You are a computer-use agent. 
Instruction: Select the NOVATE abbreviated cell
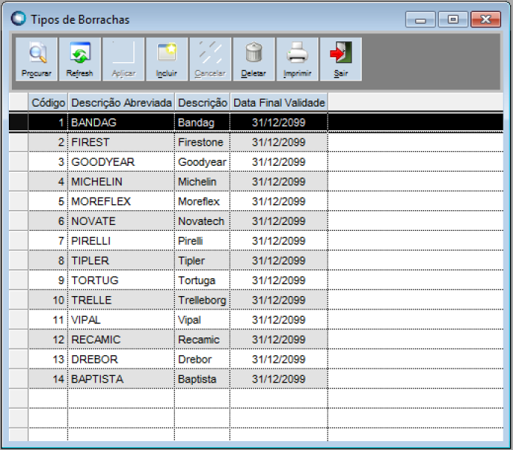(x=121, y=221)
